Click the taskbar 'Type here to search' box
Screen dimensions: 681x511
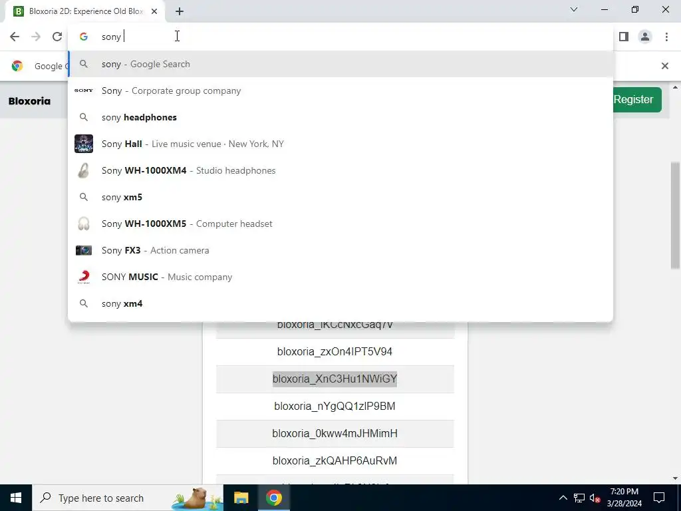(x=128, y=498)
